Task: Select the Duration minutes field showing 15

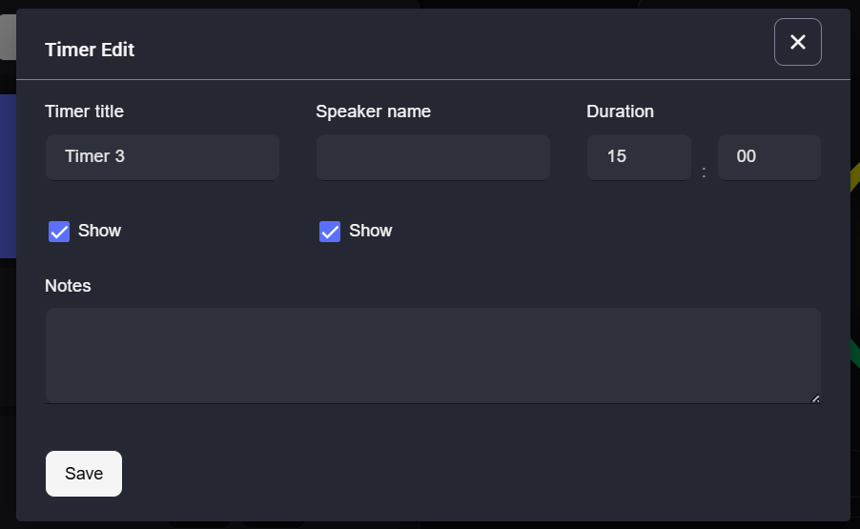Action: pyautogui.click(x=638, y=156)
